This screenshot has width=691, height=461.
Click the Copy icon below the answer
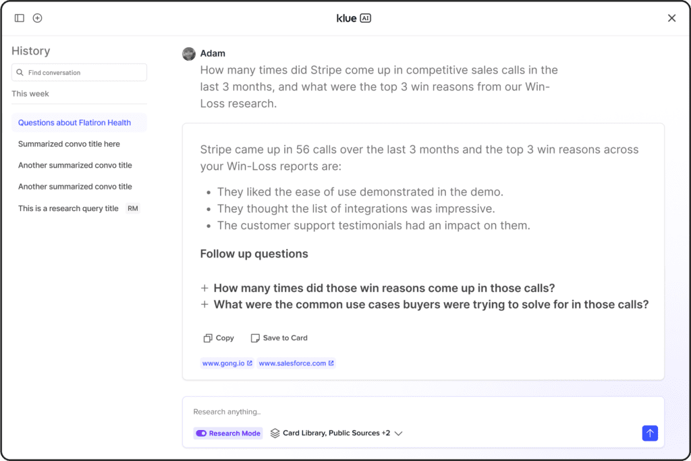(x=208, y=338)
